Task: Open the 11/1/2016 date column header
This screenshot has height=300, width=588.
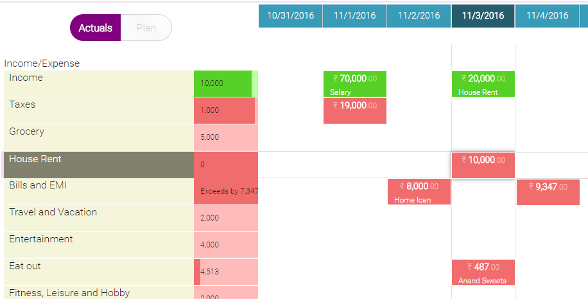Action: 354,16
